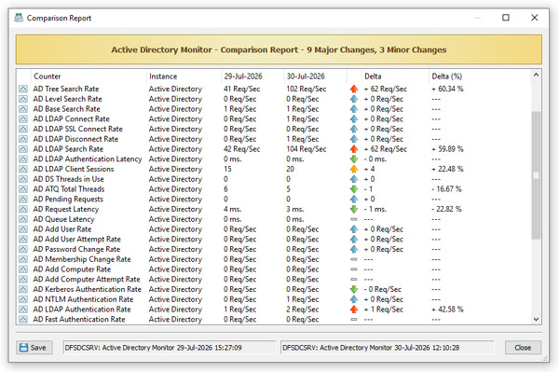
Task: Click the green down arrow for AD Request Latency
Action: [x=354, y=209]
